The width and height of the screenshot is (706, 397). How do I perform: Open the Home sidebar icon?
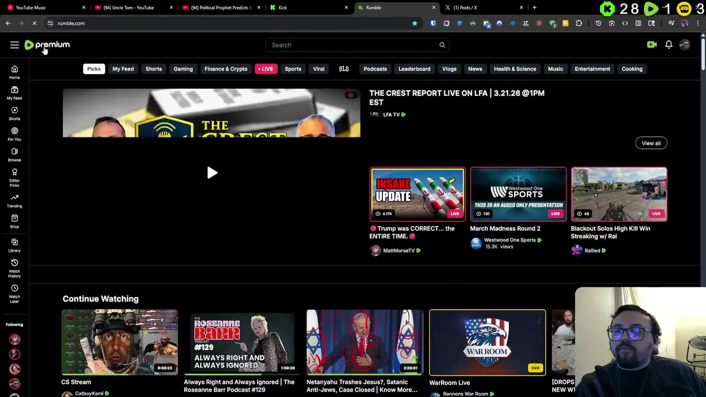(x=14, y=72)
